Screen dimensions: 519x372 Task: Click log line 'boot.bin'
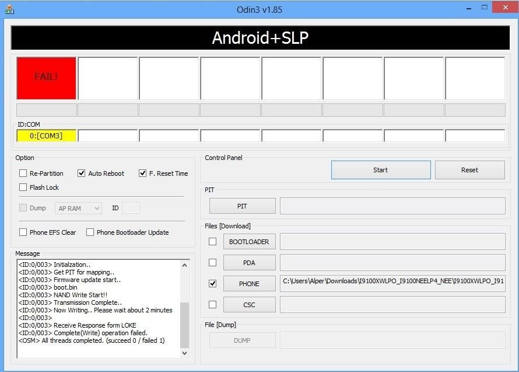[x=48, y=287]
